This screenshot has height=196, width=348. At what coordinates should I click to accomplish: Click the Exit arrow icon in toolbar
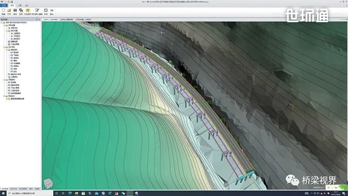(52, 10)
